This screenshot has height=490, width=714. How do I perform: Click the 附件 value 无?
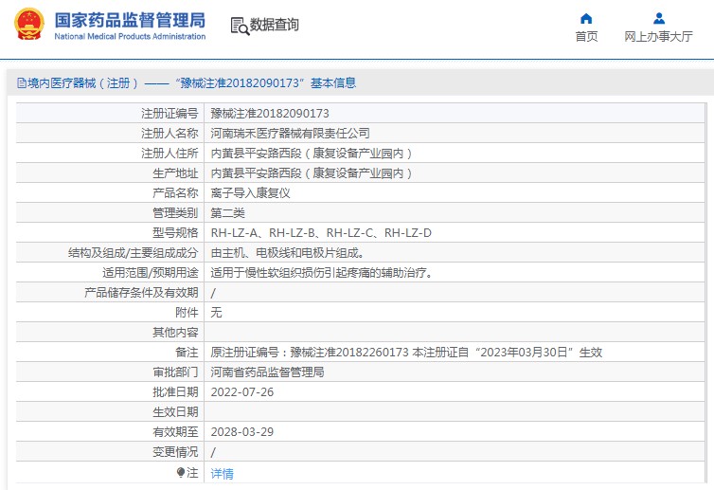click(216, 312)
